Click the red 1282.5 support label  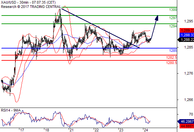tap(172, 57)
